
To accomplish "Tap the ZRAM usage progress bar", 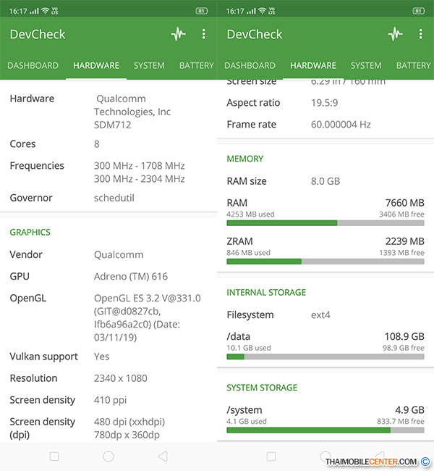I will pyautogui.click(x=325, y=262).
